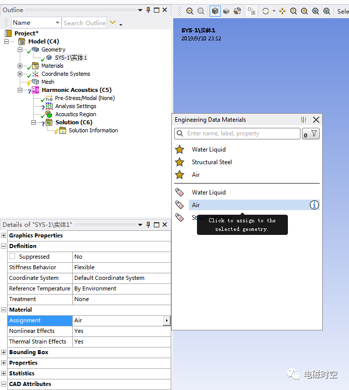Select the gray shaded solid display icon

[226, 11]
